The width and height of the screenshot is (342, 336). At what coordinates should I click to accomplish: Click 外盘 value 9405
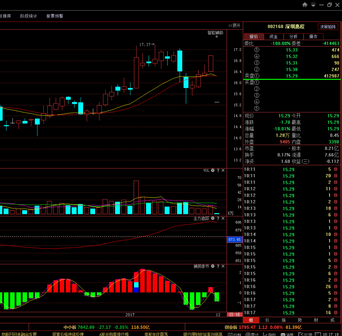pyautogui.click(x=285, y=142)
